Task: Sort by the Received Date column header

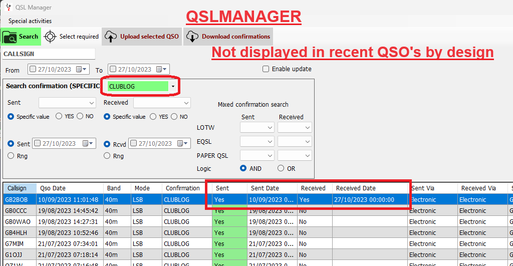Action: [370, 188]
